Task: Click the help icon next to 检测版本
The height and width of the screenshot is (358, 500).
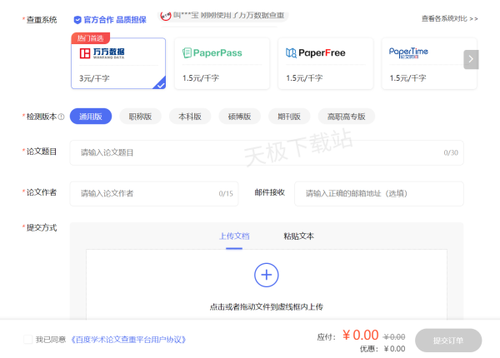Action: point(62,117)
